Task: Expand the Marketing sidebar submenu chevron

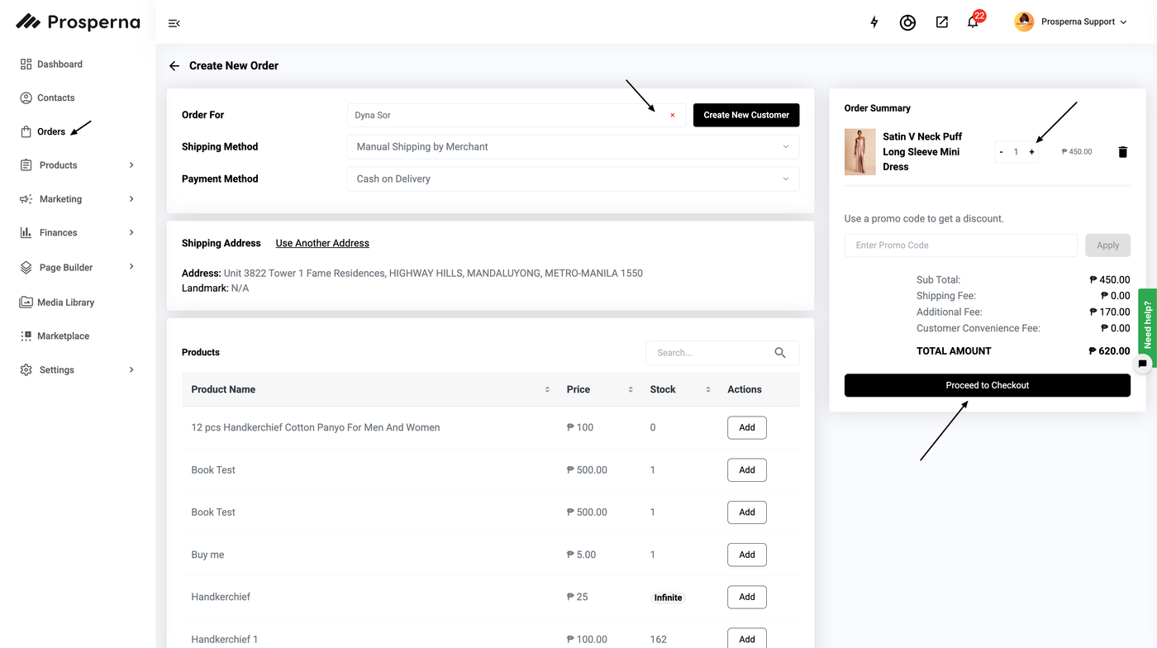Action: (x=131, y=199)
